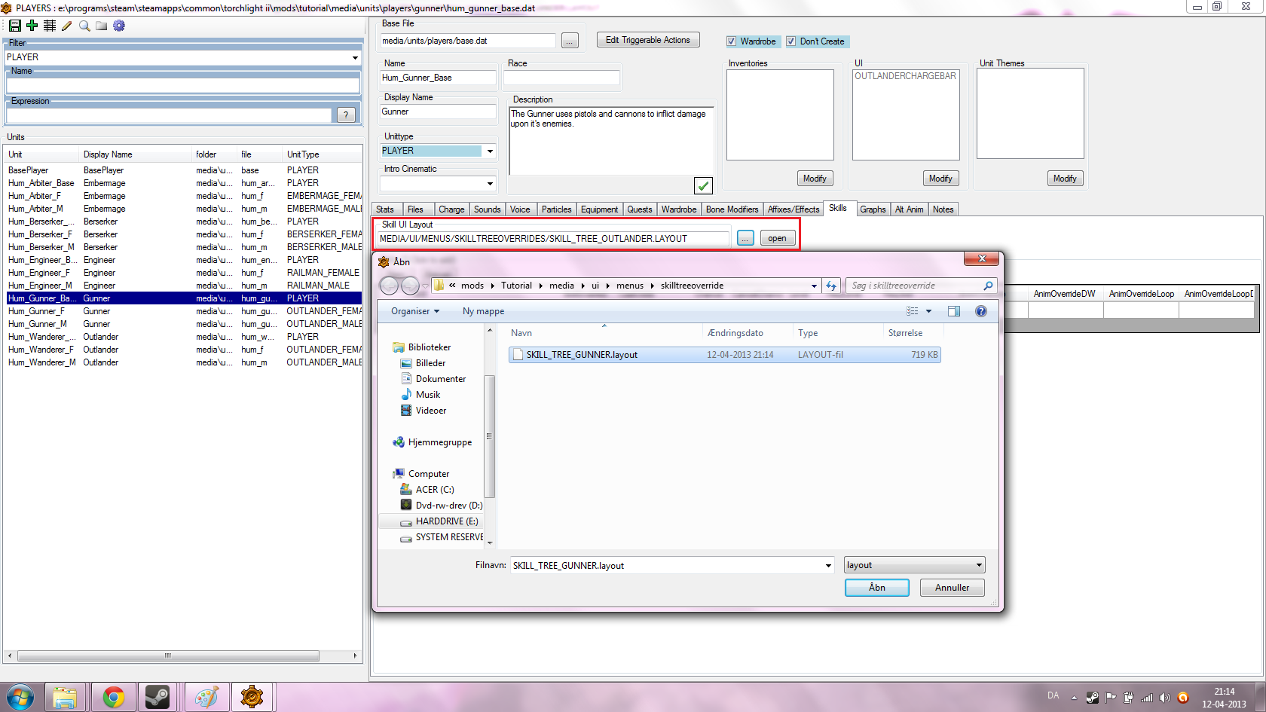Open the layout file type dropdown
1266x712 pixels.
click(979, 565)
